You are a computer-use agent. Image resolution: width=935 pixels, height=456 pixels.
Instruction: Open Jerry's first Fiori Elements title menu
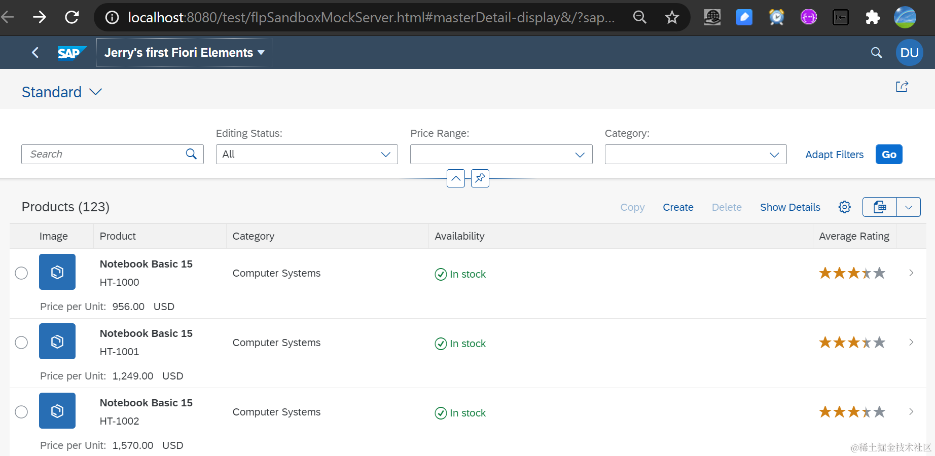click(x=184, y=53)
